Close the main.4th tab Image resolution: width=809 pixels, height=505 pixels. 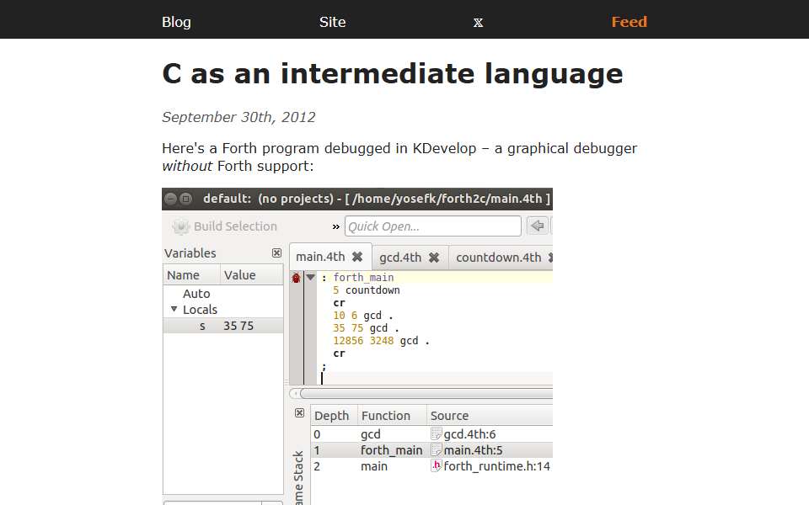click(x=357, y=257)
